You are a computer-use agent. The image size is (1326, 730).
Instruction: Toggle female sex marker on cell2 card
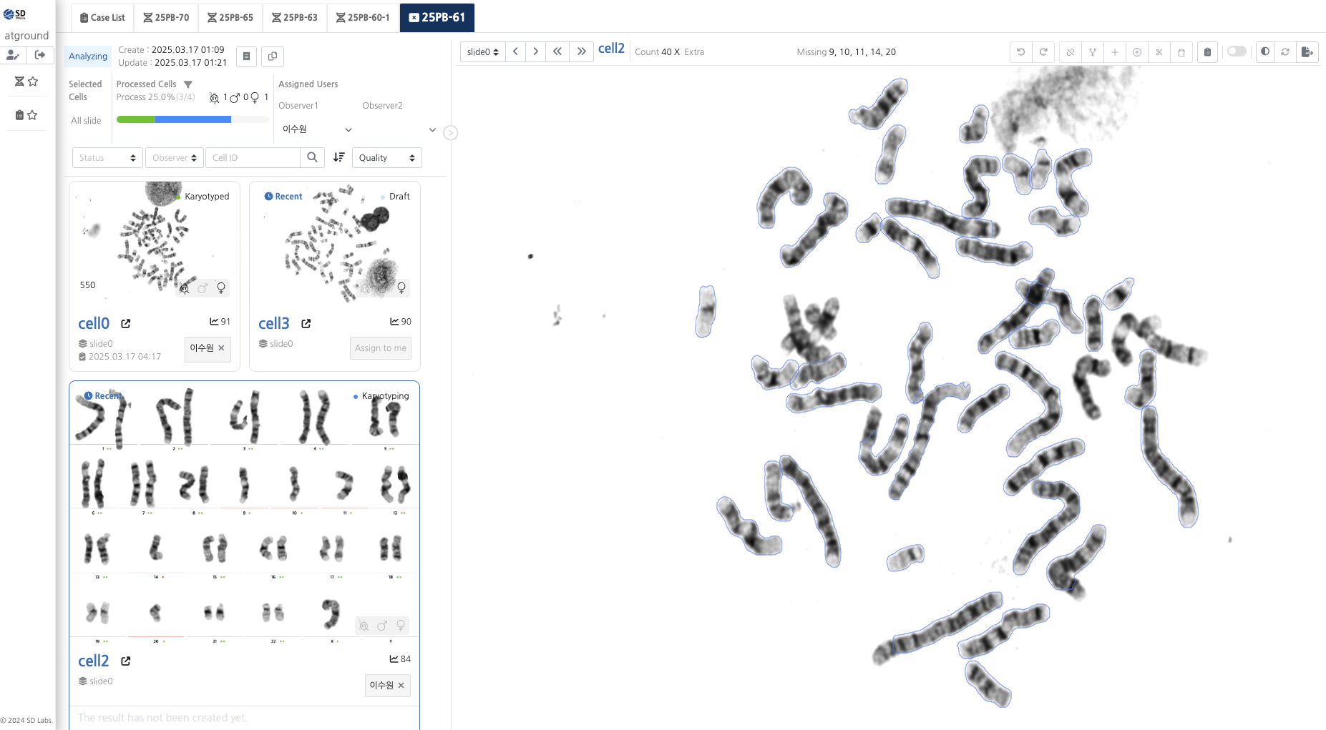[401, 626]
